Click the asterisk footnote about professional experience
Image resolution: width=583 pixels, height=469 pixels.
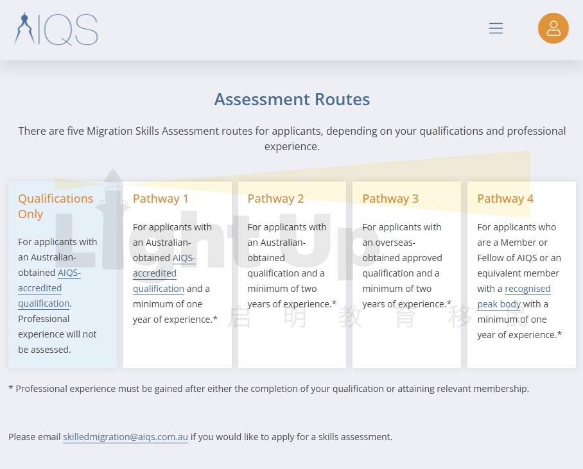(268, 389)
